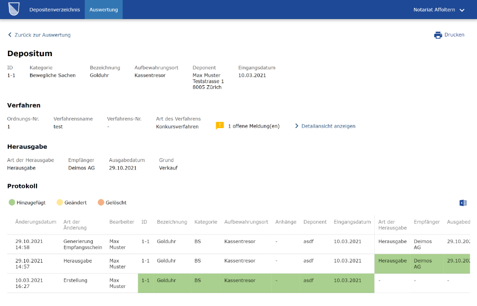Go back via Zurück zur Auswertung
The width and height of the screenshot is (477, 306).
(x=39, y=35)
